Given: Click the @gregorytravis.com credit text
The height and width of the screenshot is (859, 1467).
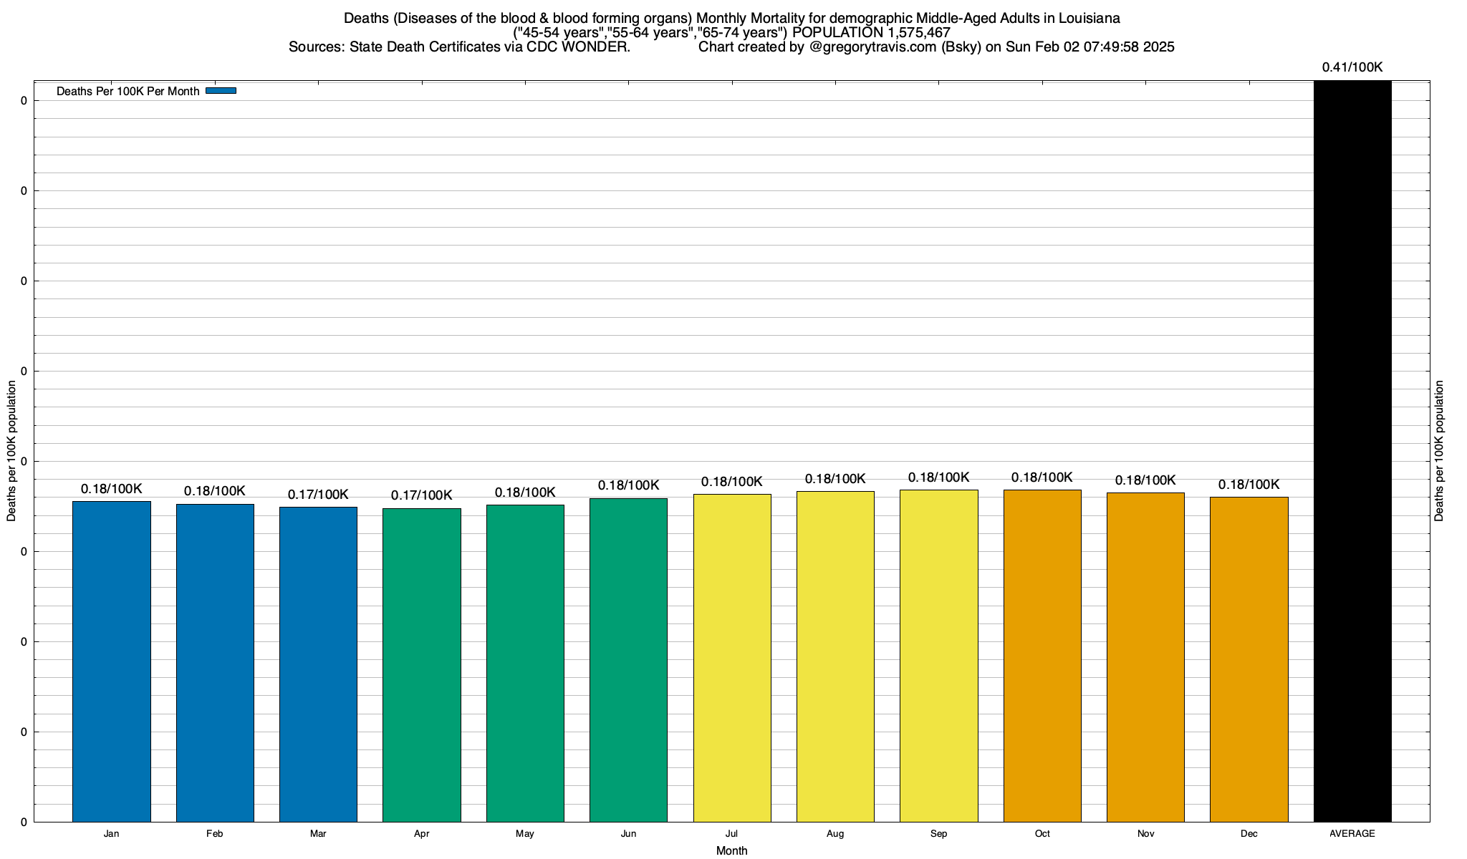Looking at the screenshot, I should coord(872,47).
